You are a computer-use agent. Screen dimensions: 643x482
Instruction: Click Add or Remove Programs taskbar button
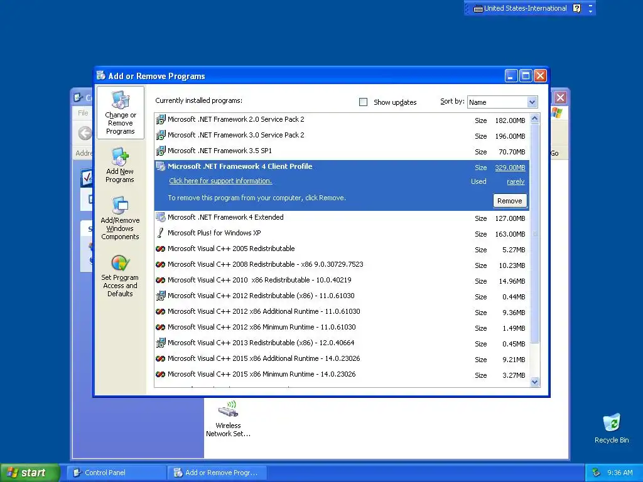tap(217, 473)
